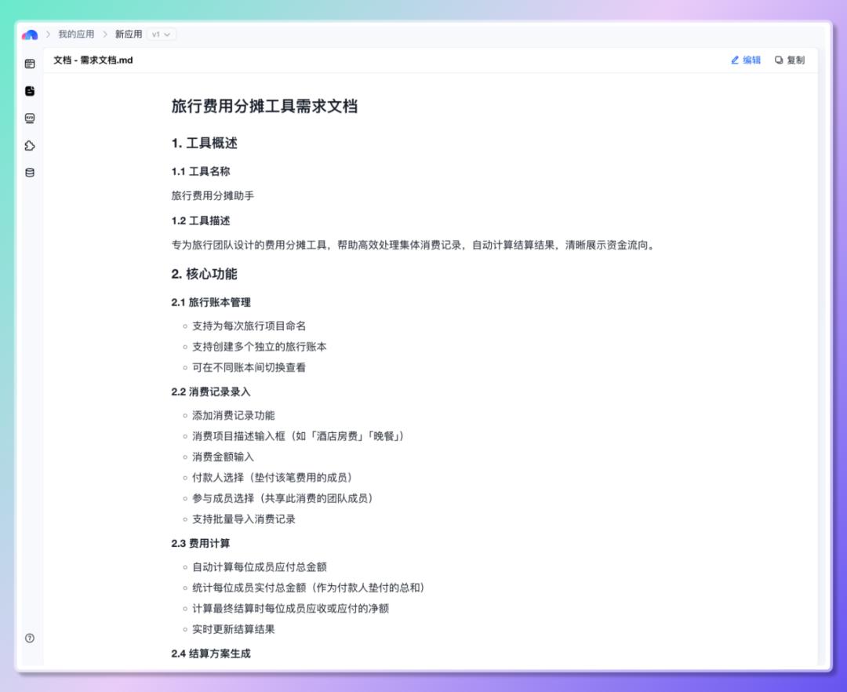The width and height of the screenshot is (847, 692).
Task: Open the document panel in the sidebar
Action: click(x=29, y=90)
